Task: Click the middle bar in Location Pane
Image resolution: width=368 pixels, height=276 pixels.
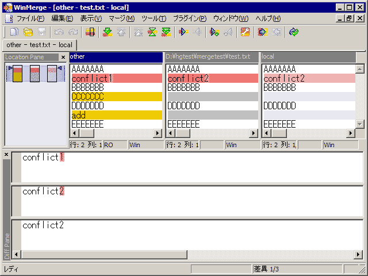Action: pos(34,74)
